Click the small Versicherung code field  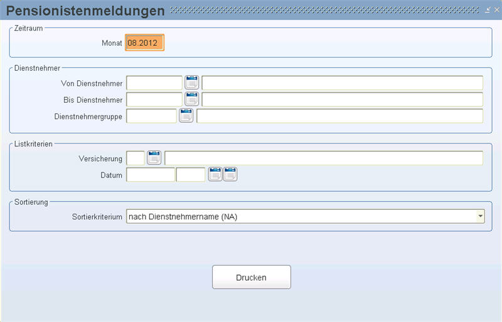pyautogui.click(x=136, y=158)
